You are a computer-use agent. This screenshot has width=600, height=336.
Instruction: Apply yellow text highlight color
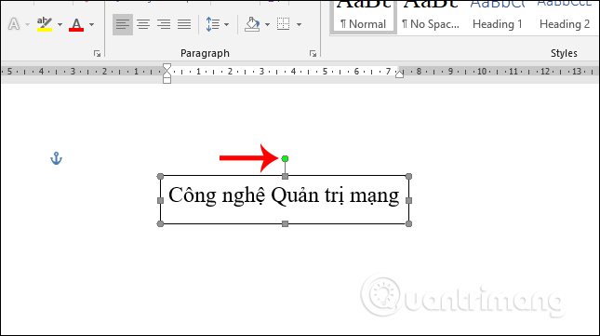click(x=45, y=24)
